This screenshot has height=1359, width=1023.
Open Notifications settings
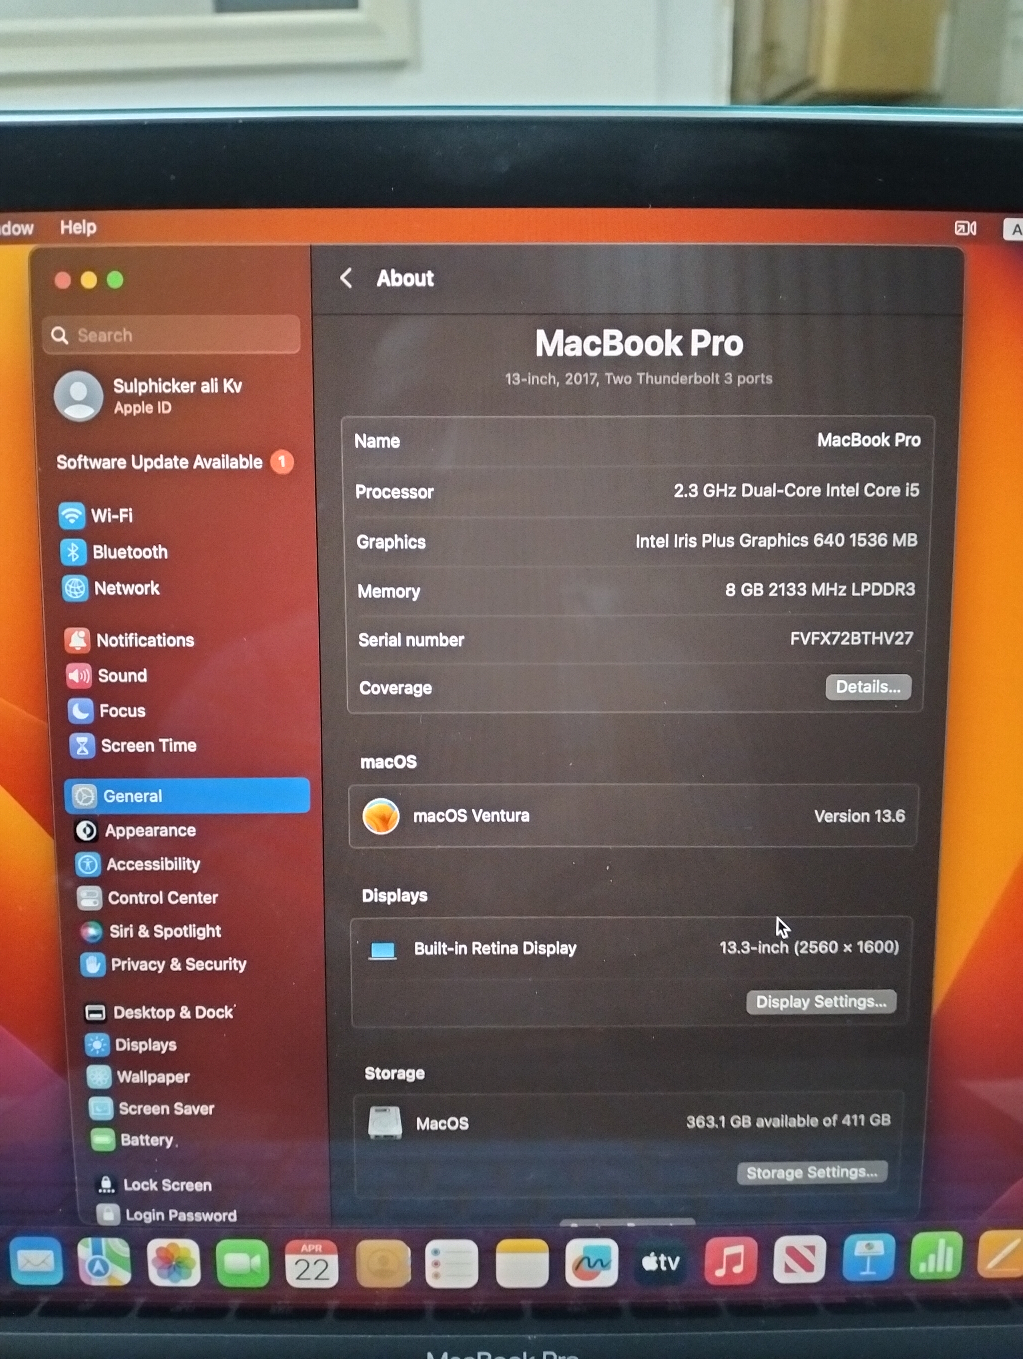[130, 640]
